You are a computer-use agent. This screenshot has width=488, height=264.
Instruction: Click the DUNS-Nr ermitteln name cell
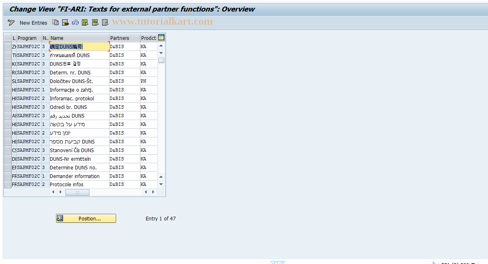click(79, 159)
